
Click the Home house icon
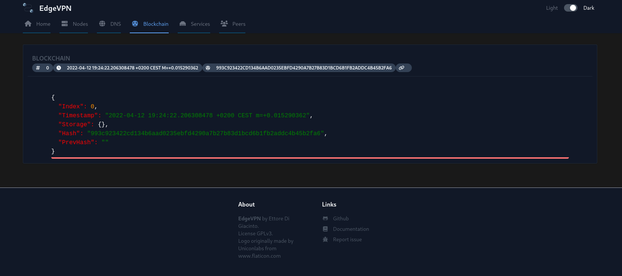28,24
